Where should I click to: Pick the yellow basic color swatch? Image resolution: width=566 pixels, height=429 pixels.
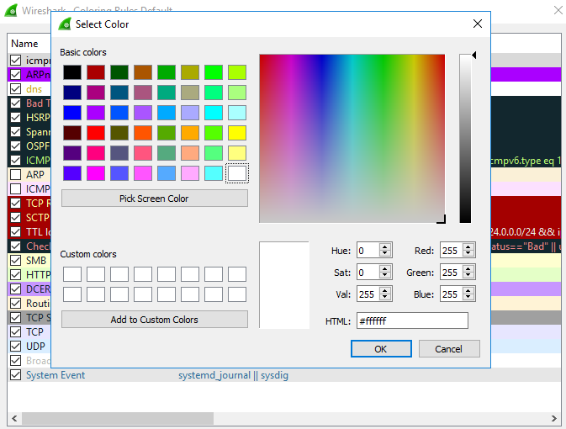pyautogui.click(x=237, y=133)
